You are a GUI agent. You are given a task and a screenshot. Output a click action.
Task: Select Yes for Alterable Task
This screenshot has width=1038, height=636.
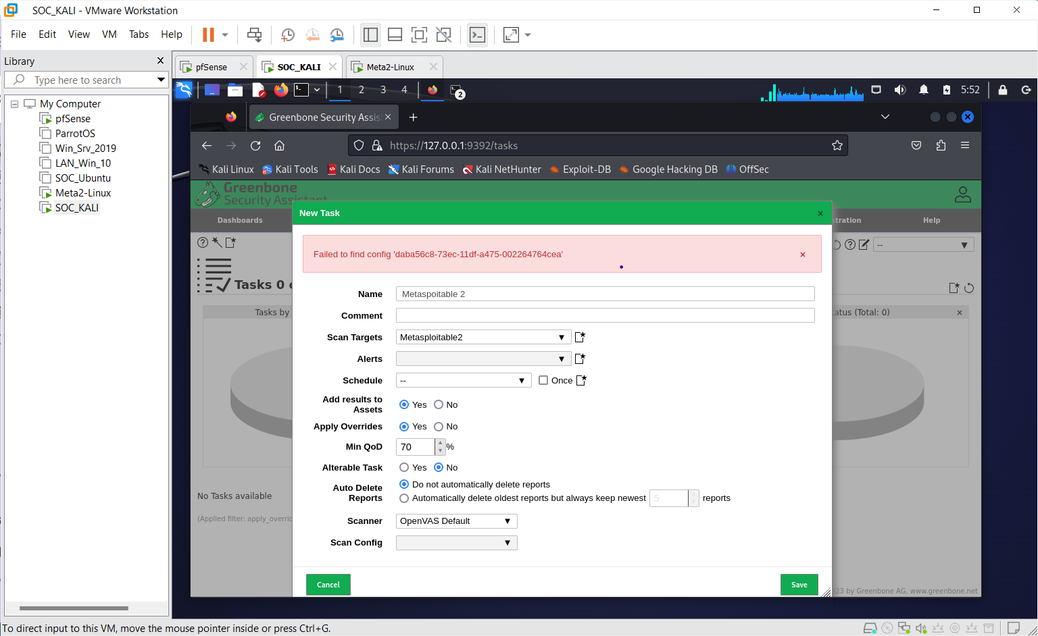pyautogui.click(x=404, y=467)
